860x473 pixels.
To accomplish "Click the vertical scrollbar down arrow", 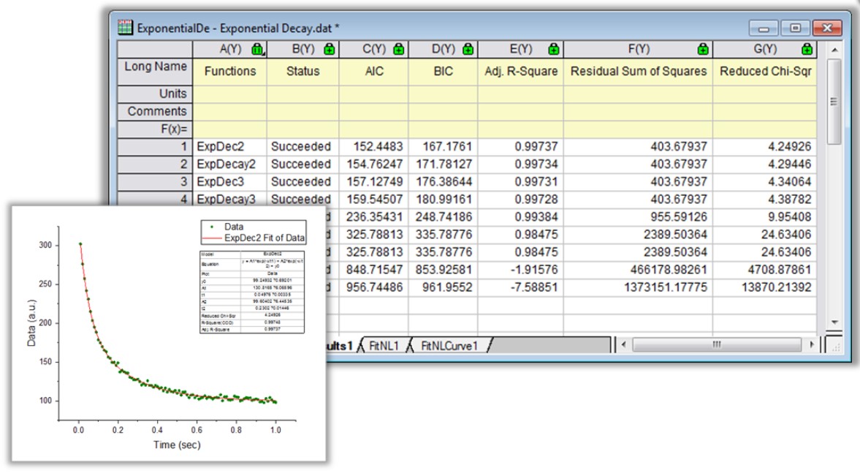I will (834, 322).
